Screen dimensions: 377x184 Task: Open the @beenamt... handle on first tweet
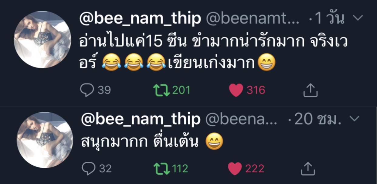[x=253, y=19]
